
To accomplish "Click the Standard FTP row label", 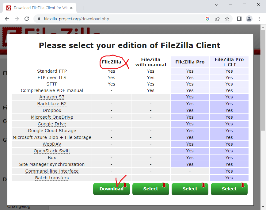I will [52, 71].
